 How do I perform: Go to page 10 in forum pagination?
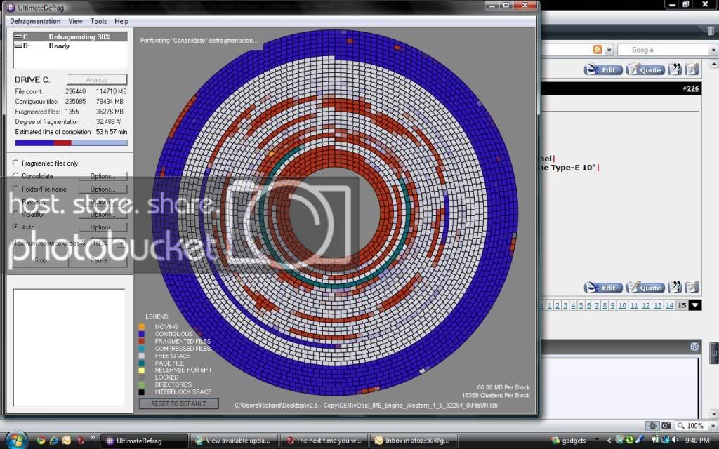(622, 306)
